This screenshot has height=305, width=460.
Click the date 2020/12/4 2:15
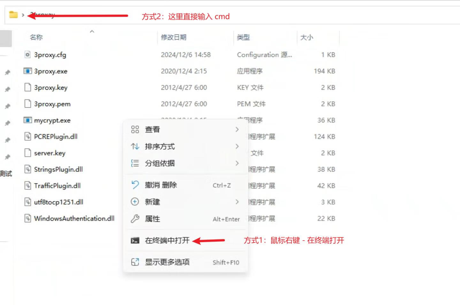point(184,71)
